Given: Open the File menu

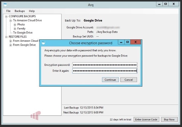Looking at the screenshot, I should point(8,11).
